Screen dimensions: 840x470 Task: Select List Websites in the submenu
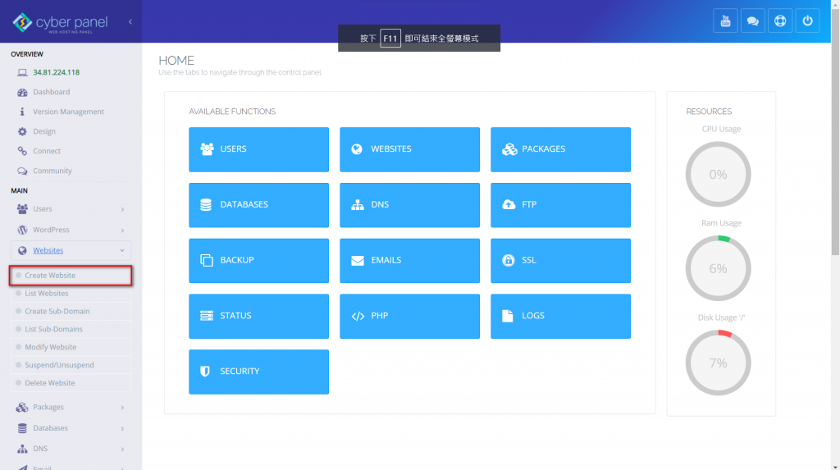click(x=71, y=293)
